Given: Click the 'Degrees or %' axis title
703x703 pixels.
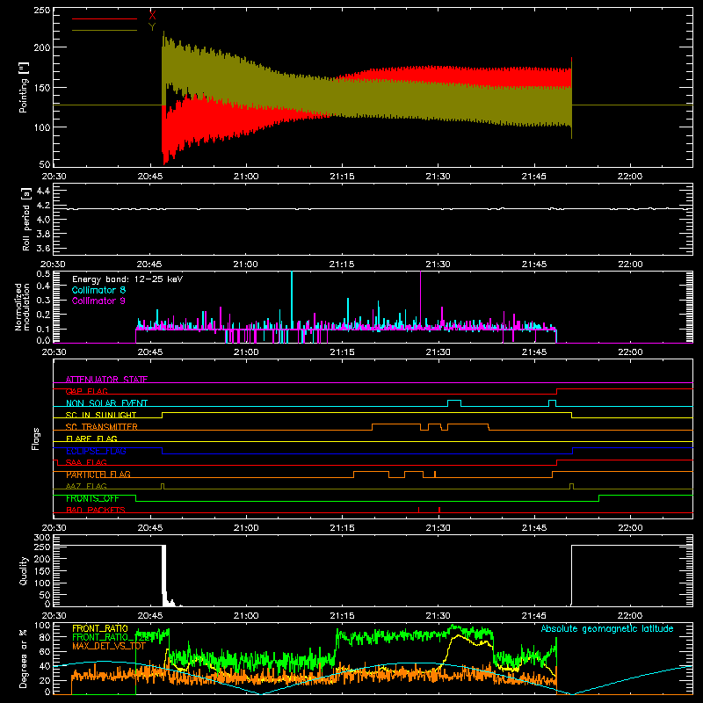Looking at the screenshot, I should (x=24, y=658).
